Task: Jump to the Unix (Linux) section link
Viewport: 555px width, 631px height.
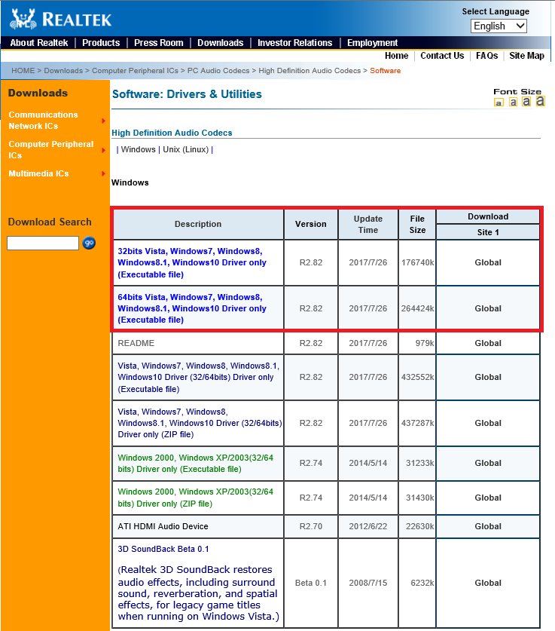Action: tap(186, 149)
